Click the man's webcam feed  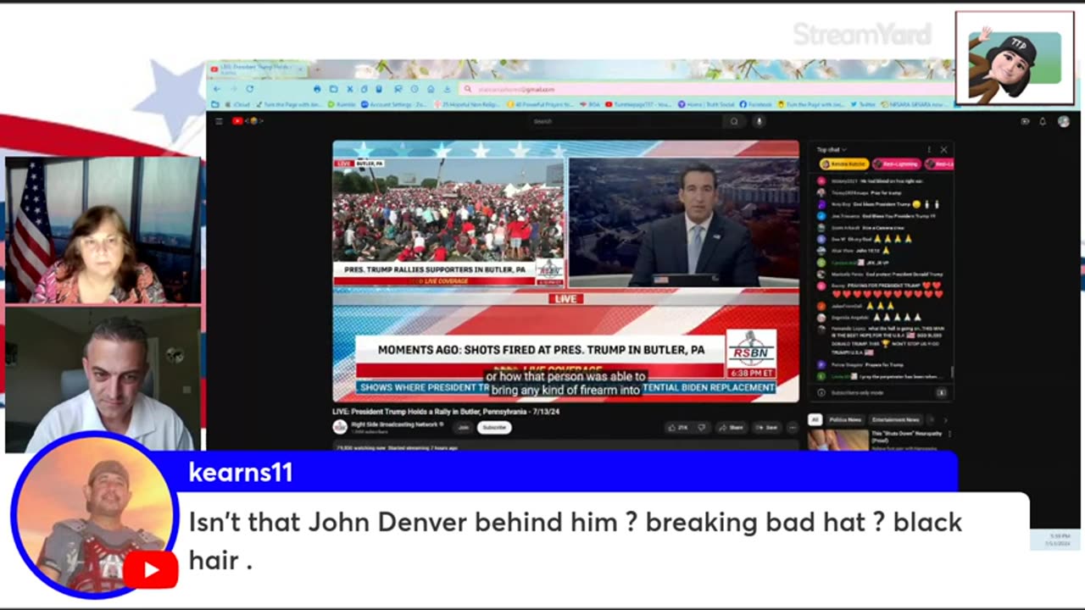point(103,379)
